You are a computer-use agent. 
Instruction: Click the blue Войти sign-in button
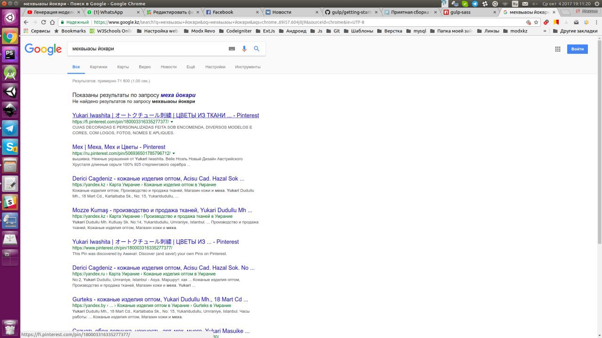[577, 49]
